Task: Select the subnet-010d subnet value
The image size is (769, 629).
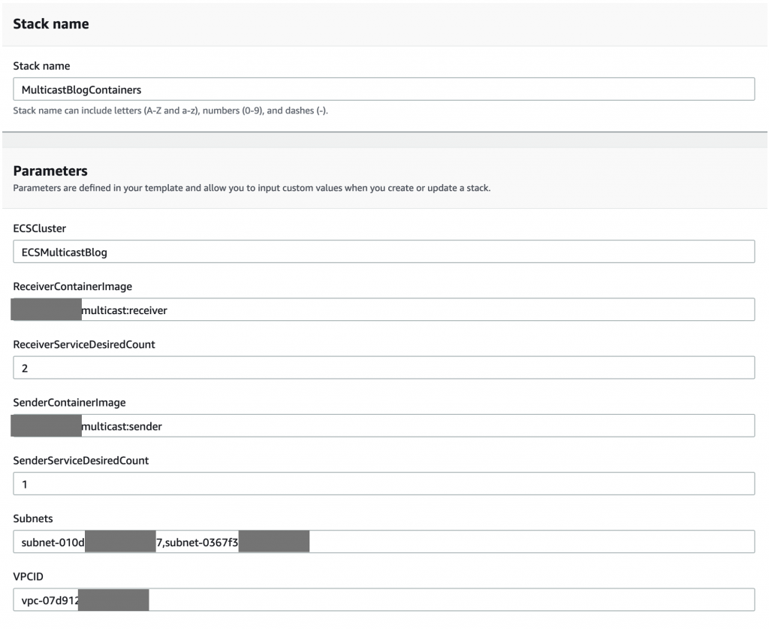Action: tap(53, 541)
